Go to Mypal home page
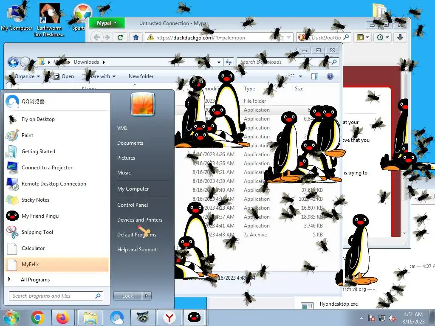Viewport: 435px width, 326px height. click(136, 37)
